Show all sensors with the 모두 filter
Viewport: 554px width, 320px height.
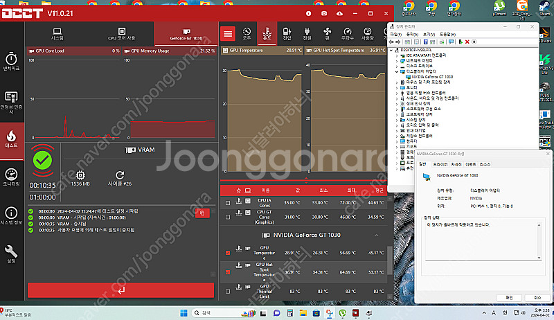point(247,34)
